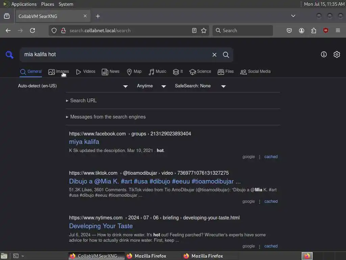Switch to Map search tab
This screenshot has height=260, width=346.
(134, 72)
